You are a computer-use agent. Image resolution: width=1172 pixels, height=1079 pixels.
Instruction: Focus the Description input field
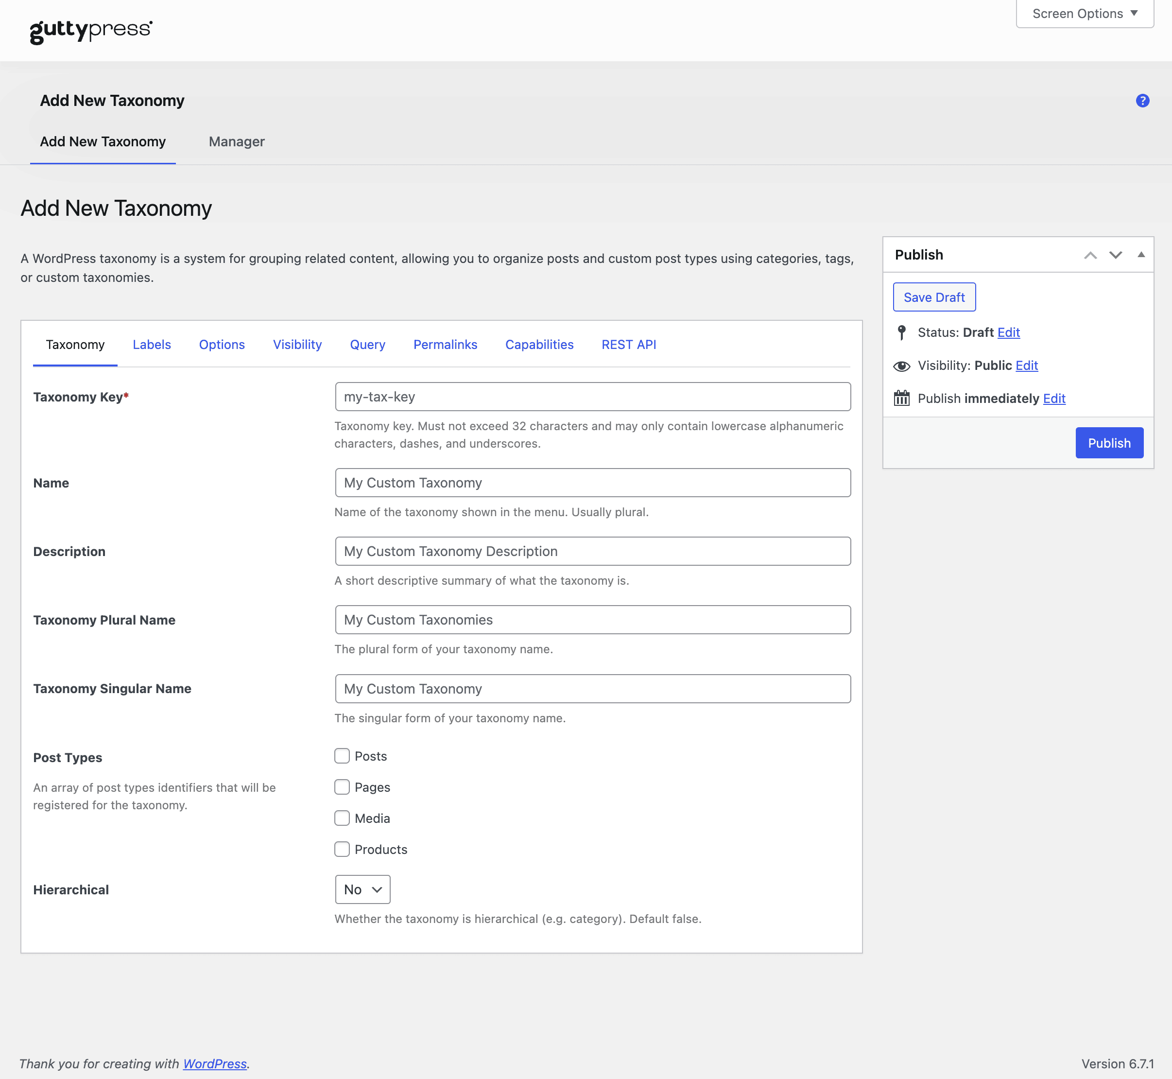coord(592,551)
